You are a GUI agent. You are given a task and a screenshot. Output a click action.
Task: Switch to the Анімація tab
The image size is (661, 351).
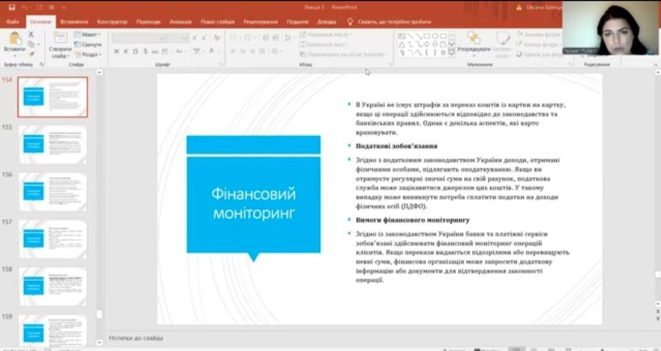pyautogui.click(x=181, y=21)
